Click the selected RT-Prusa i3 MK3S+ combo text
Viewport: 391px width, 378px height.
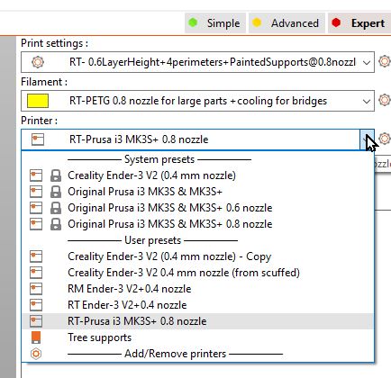point(139,139)
